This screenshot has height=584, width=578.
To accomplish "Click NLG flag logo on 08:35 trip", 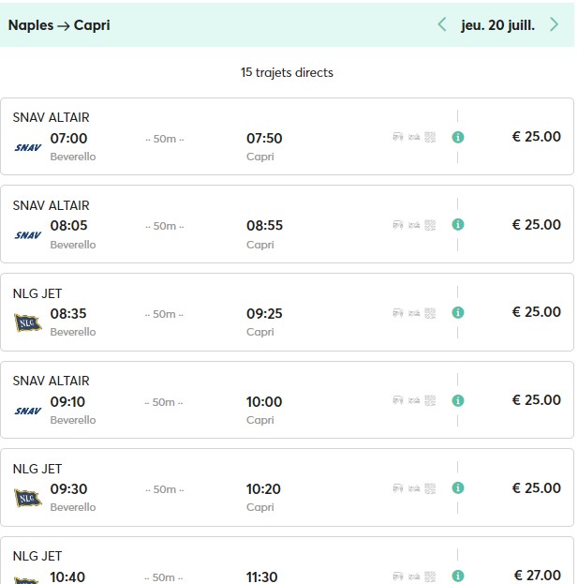I will tap(28, 322).
